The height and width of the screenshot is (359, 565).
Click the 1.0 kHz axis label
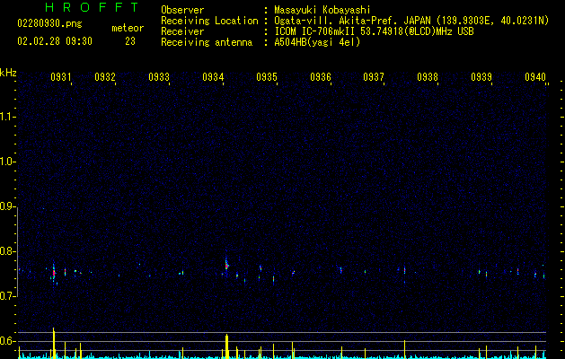(7, 162)
